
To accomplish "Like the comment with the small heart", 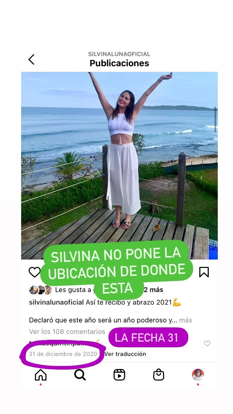I will (x=207, y=343).
